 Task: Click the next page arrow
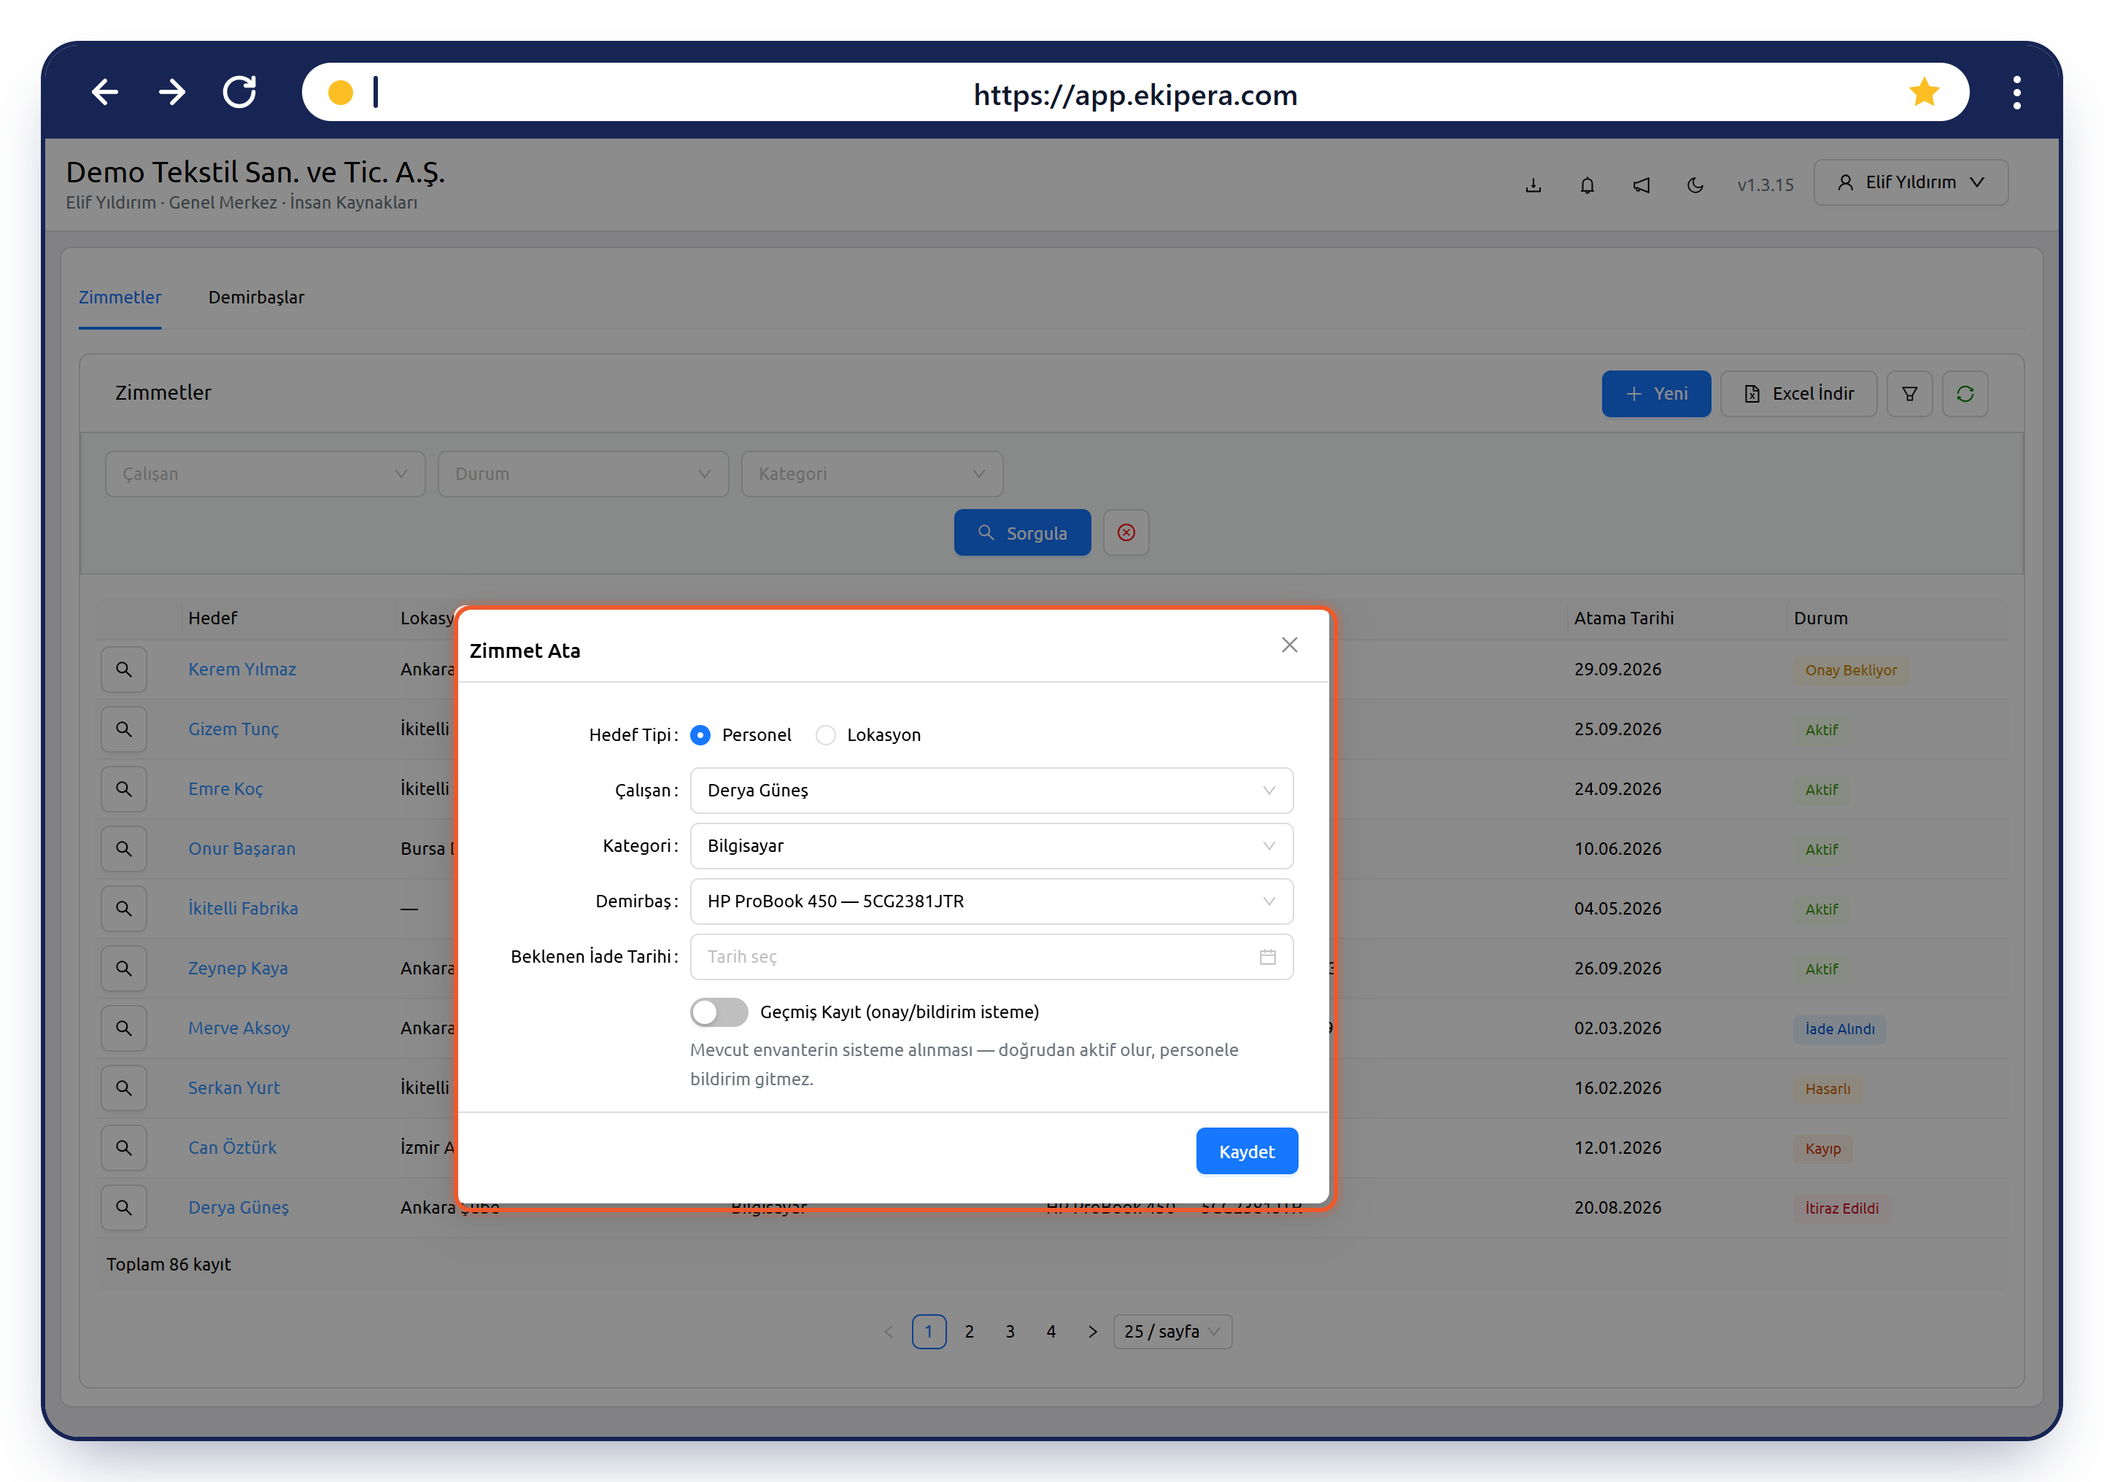(1092, 1331)
